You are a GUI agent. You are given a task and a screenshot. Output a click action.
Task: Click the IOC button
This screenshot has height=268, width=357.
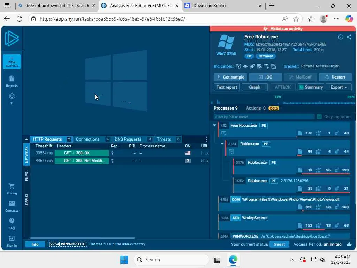[265, 77]
